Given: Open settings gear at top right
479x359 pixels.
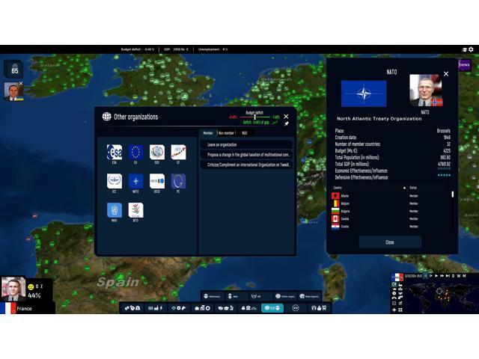Looking at the screenshot, I should [471, 49].
